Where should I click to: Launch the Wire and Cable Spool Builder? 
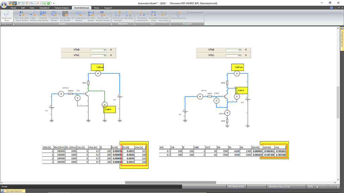click(22, 14)
